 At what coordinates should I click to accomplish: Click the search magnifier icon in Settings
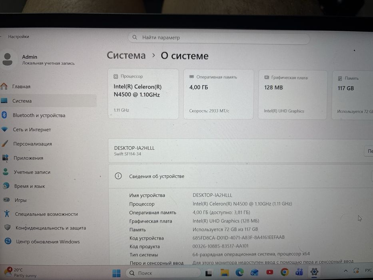click(x=135, y=37)
